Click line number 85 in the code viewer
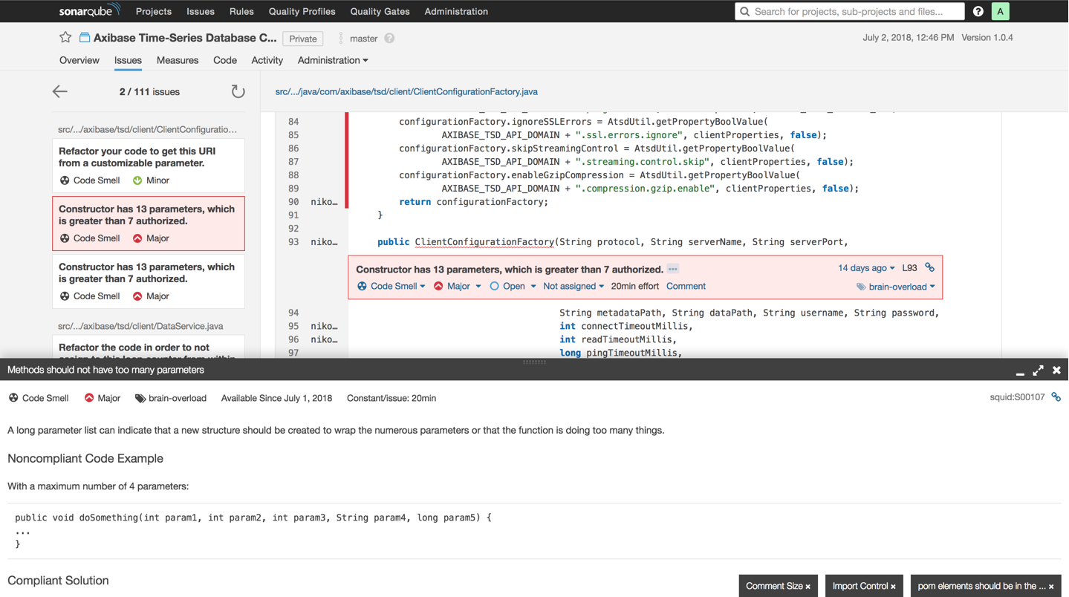The width and height of the screenshot is (1069, 597). [x=293, y=134]
